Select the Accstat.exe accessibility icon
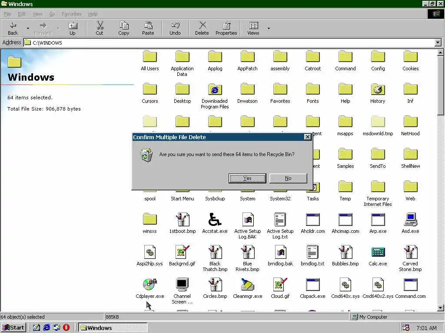This screenshot has width=445, height=333. coord(215,219)
